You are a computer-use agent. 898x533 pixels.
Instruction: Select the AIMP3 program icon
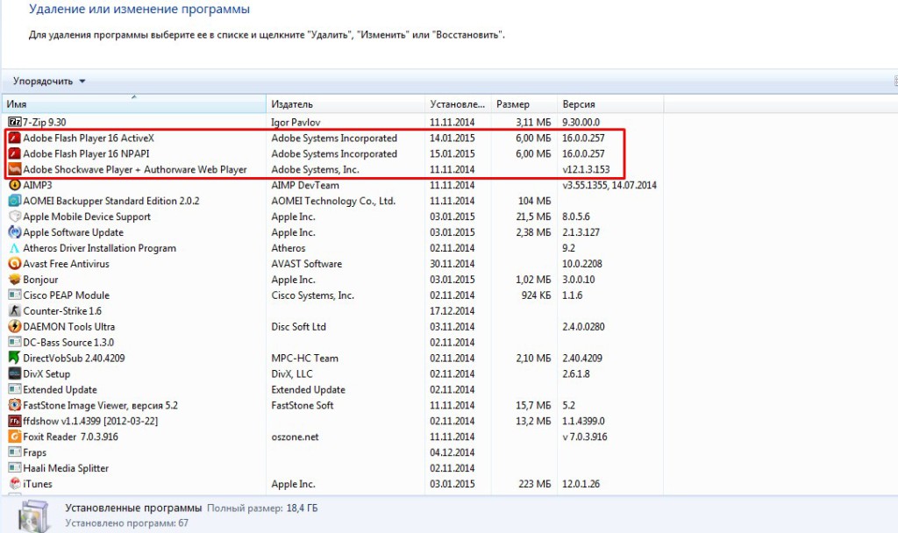pyautogui.click(x=14, y=185)
